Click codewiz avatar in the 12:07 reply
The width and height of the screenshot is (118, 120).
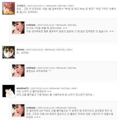tap(18, 28)
